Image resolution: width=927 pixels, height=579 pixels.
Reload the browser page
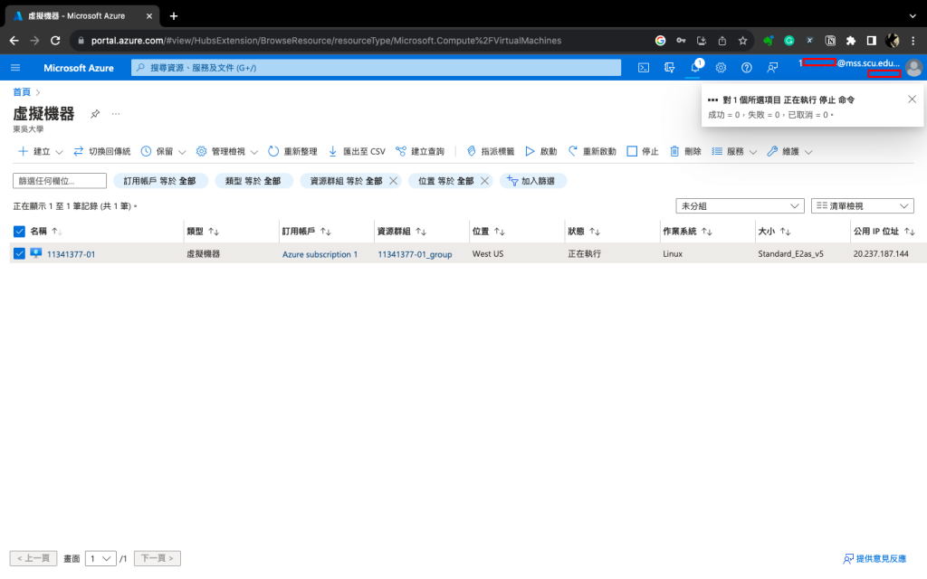click(55, 40)
